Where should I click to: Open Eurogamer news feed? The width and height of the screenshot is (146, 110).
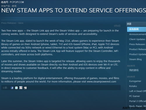point(135,81)
